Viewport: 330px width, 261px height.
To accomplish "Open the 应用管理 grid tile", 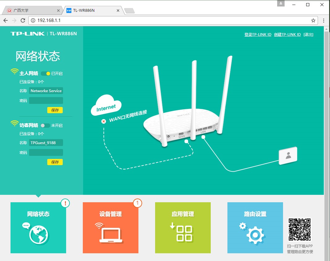I will (x=183, y=228).
